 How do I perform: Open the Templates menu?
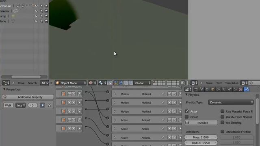click(x=232, y=83)
